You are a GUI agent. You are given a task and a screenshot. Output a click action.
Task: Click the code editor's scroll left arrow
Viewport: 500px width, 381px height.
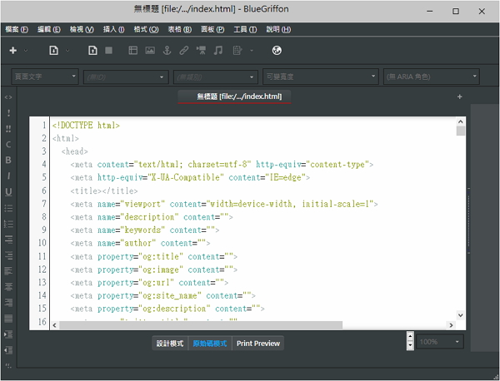(54, 325)
